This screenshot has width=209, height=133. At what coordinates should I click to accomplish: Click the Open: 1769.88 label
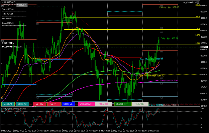[8, 9]
